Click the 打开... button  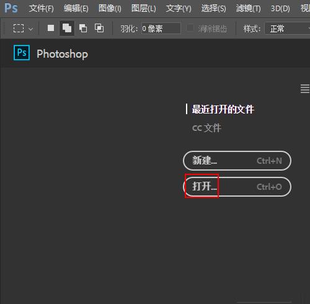pos(237,187)
